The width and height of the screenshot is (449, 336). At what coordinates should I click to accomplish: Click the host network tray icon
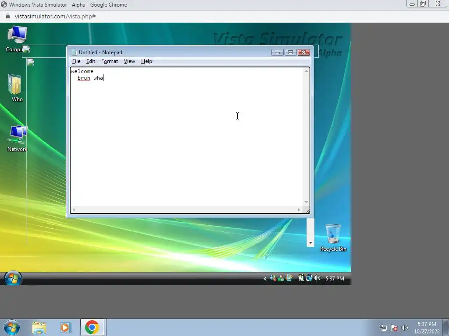pyautogui.click(x=383, y=328)
